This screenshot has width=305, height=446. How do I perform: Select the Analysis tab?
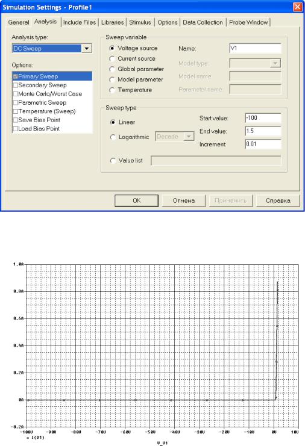[46, 22]
